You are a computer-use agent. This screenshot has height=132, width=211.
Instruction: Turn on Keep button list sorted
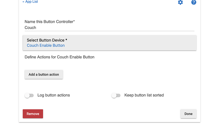[x=116, y=95]
